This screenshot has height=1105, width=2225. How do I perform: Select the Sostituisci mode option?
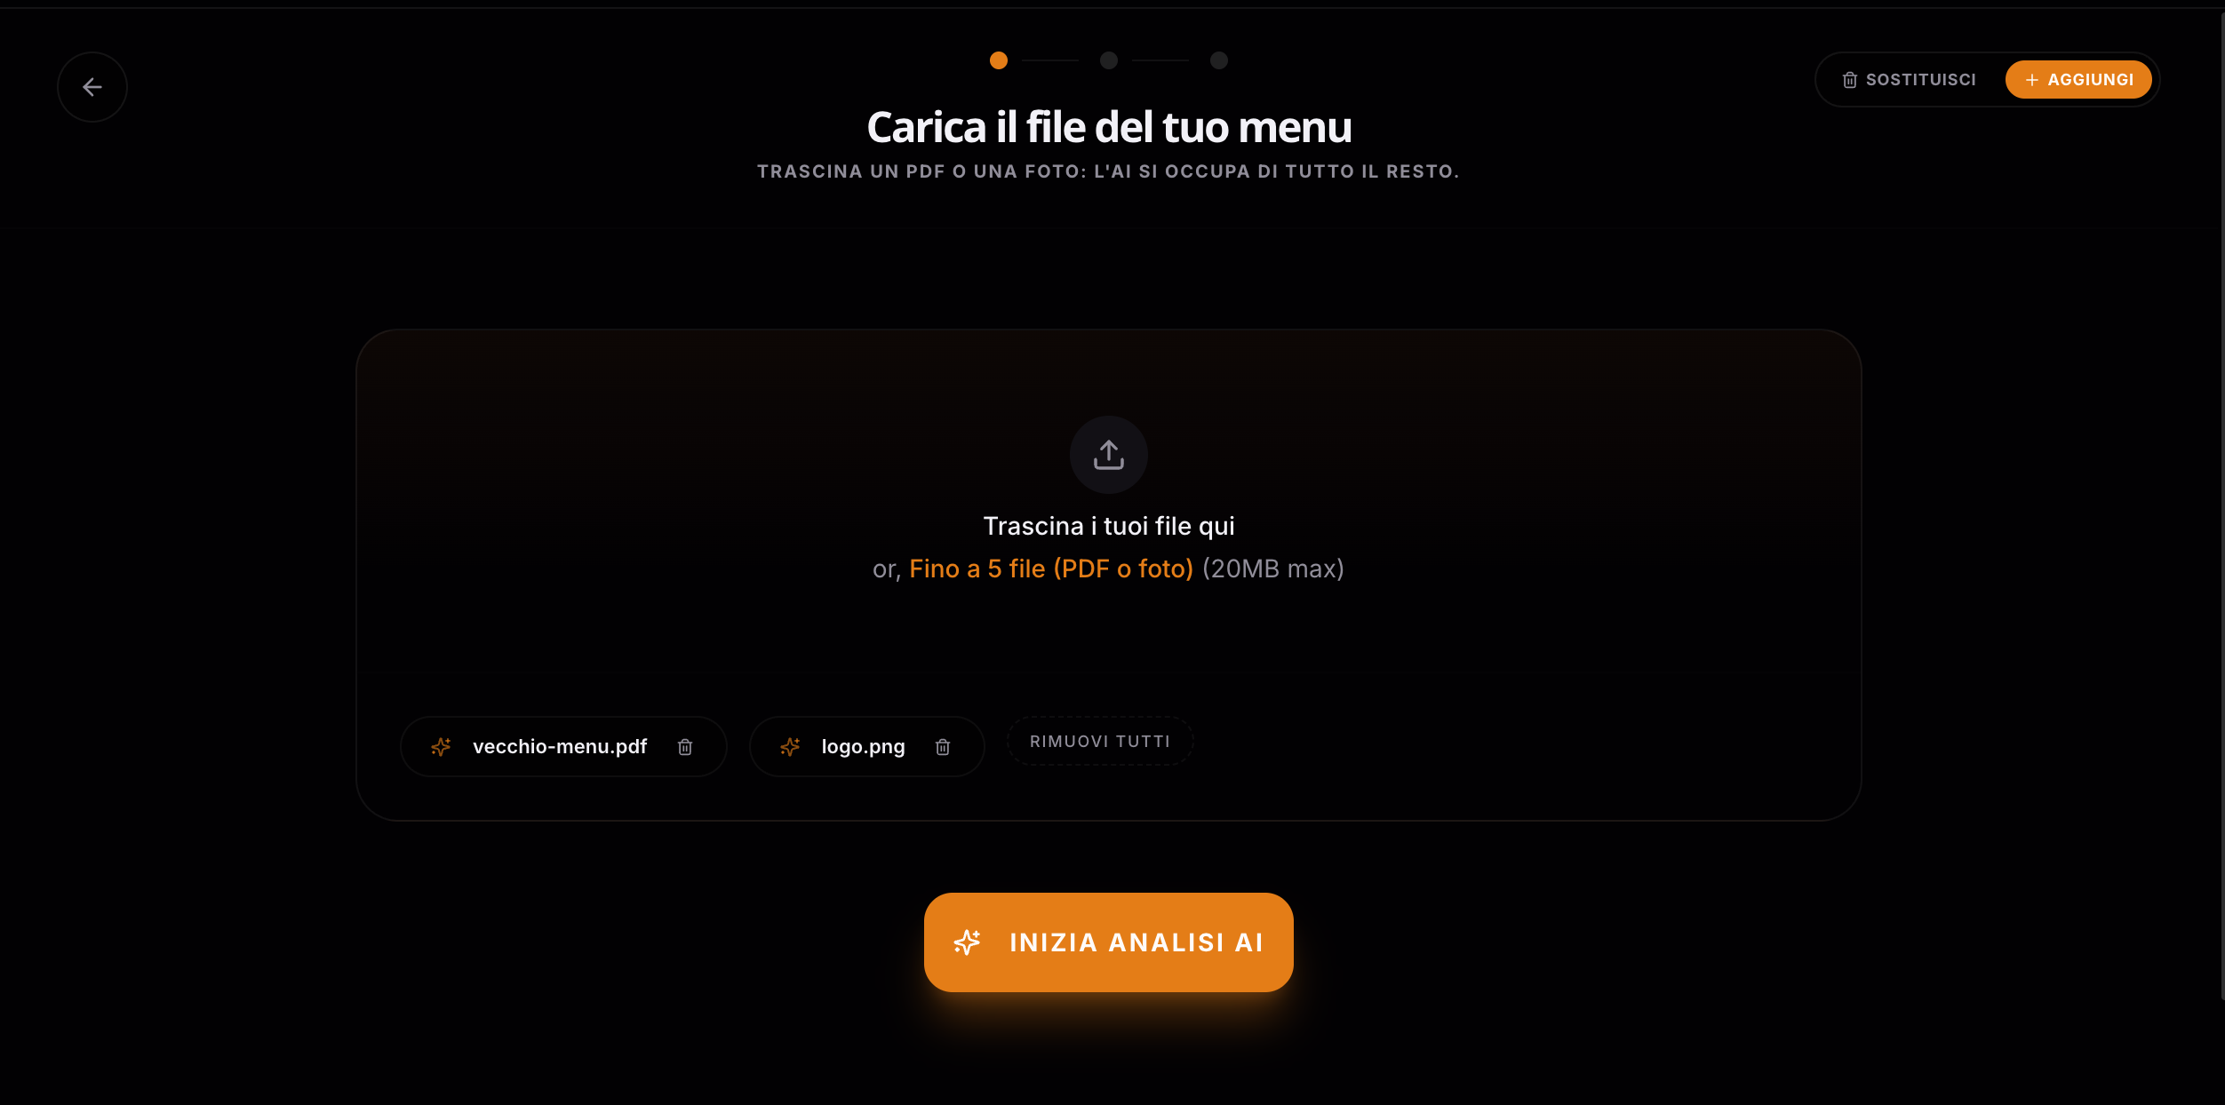tap(1910, 80)
